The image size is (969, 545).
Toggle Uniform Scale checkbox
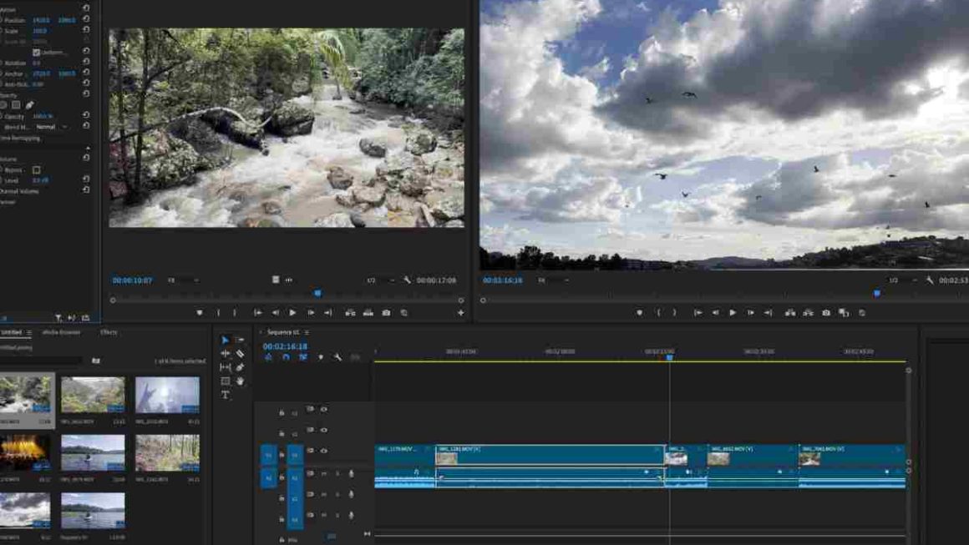click(36, 53)
